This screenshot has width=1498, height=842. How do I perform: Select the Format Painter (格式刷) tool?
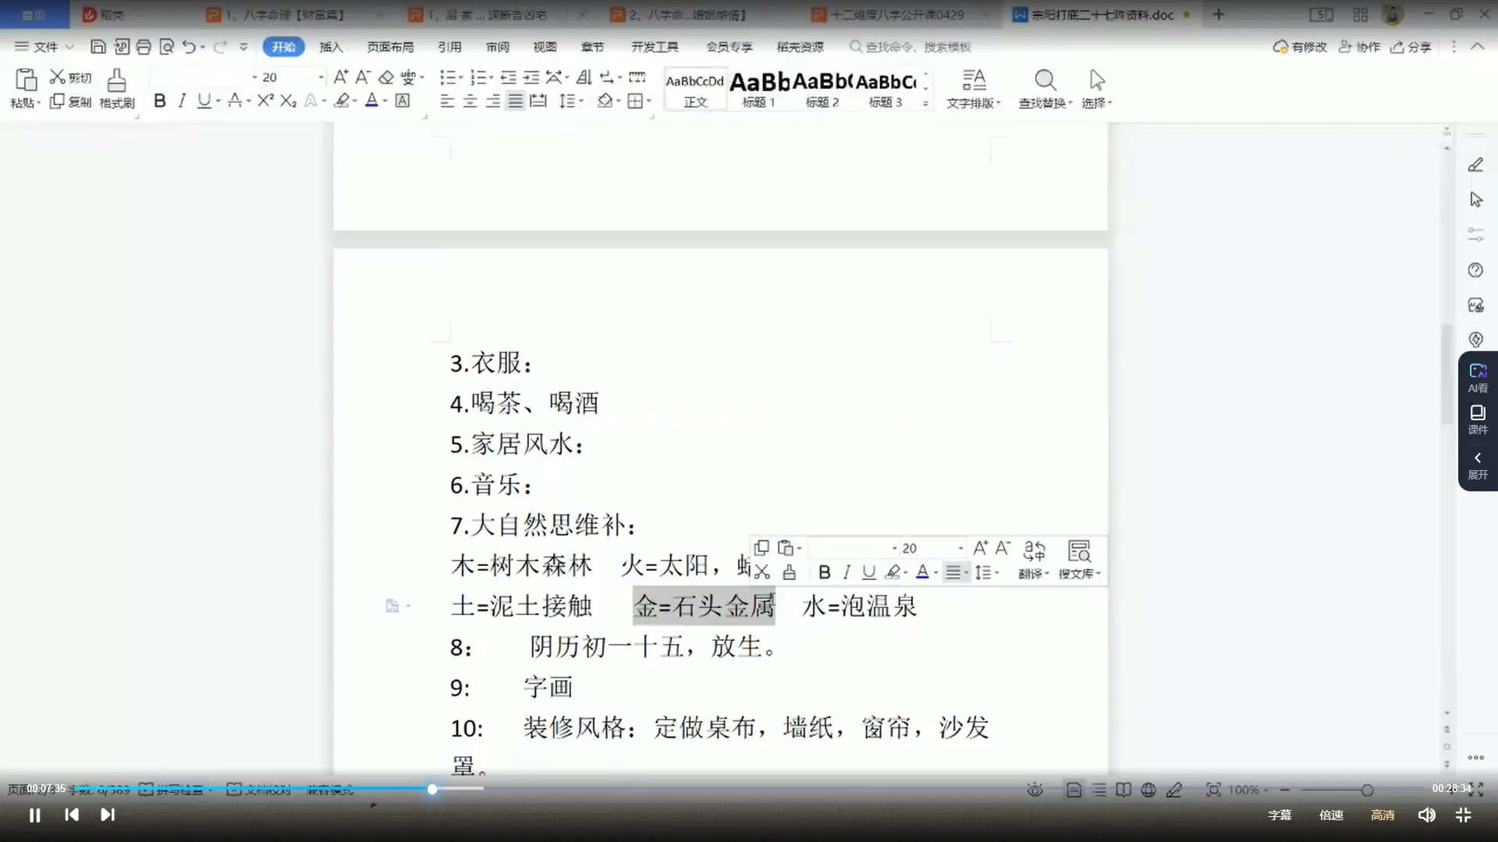[x=115, y=88]
